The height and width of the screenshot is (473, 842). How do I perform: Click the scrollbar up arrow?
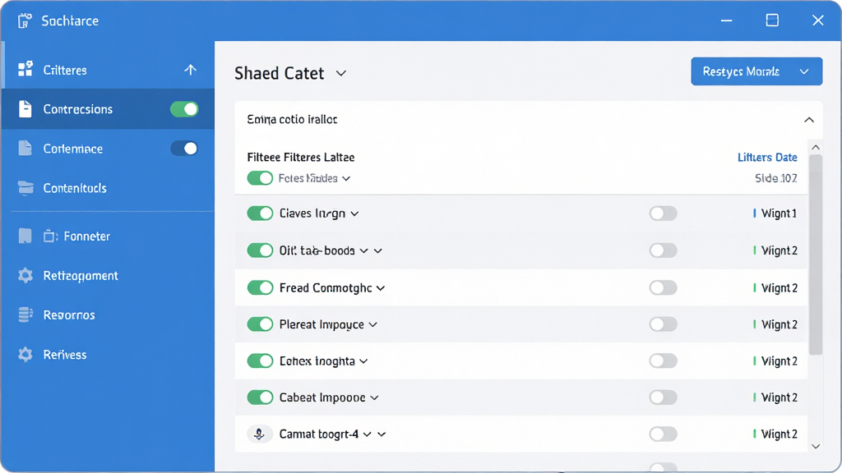click(816, 147)
